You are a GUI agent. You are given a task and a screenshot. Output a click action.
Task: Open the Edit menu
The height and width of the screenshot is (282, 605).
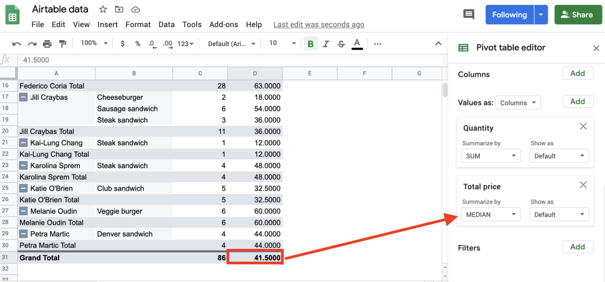58,25
